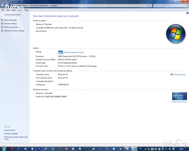Click the refresh button beside address bar
The width and height of the screenshot is (189, 151).
[x=150, y=6]
